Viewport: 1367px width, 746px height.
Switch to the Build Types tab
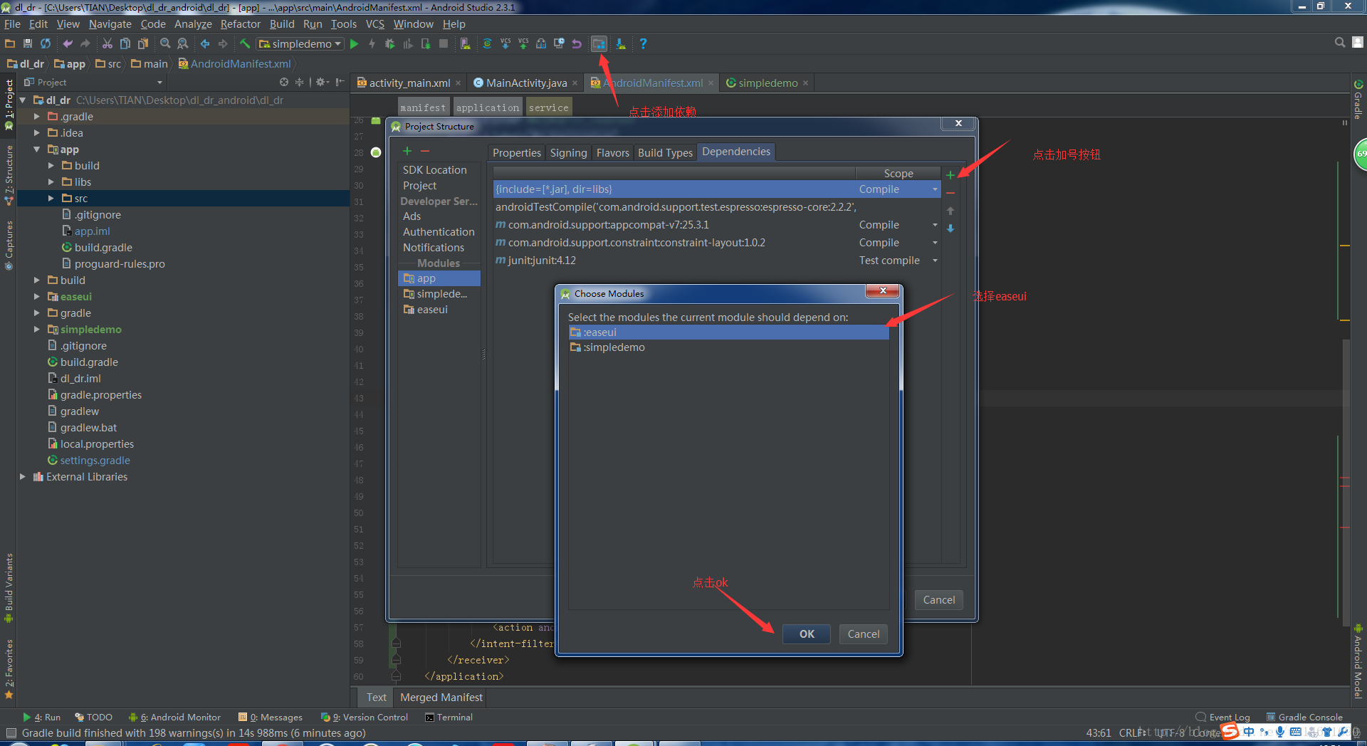(x=665, y=152)
